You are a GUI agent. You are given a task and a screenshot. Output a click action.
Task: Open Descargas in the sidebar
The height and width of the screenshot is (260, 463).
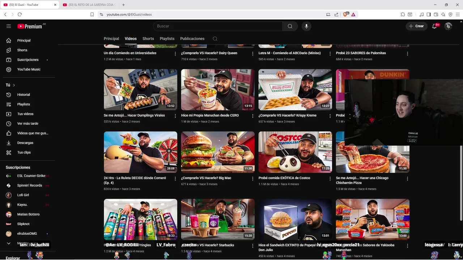[29, 143]
